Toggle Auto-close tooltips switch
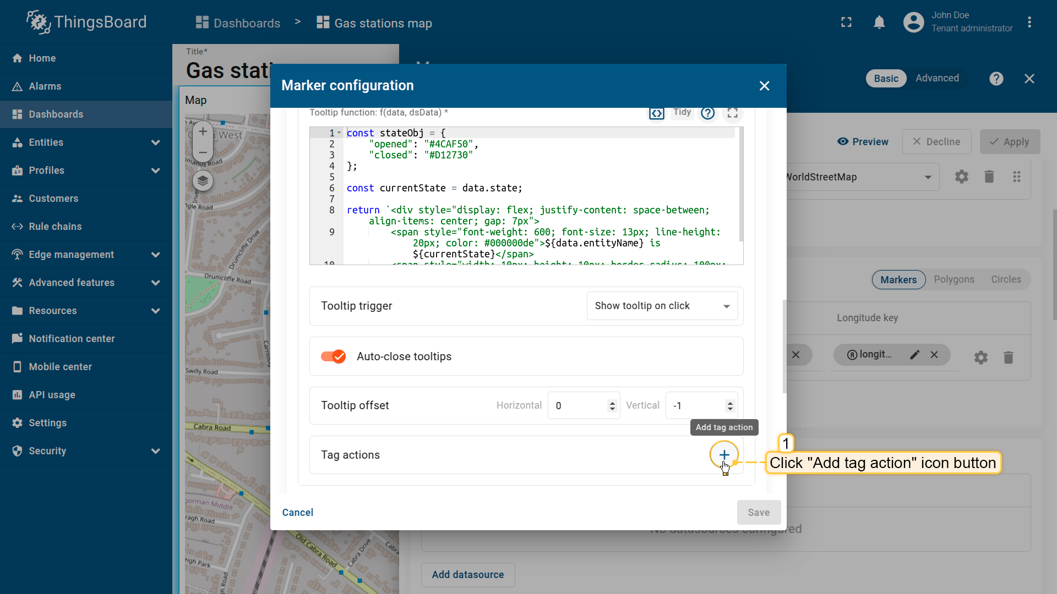Image resolution: width=1057 pixels, height=594 pixels. [333, 356]
